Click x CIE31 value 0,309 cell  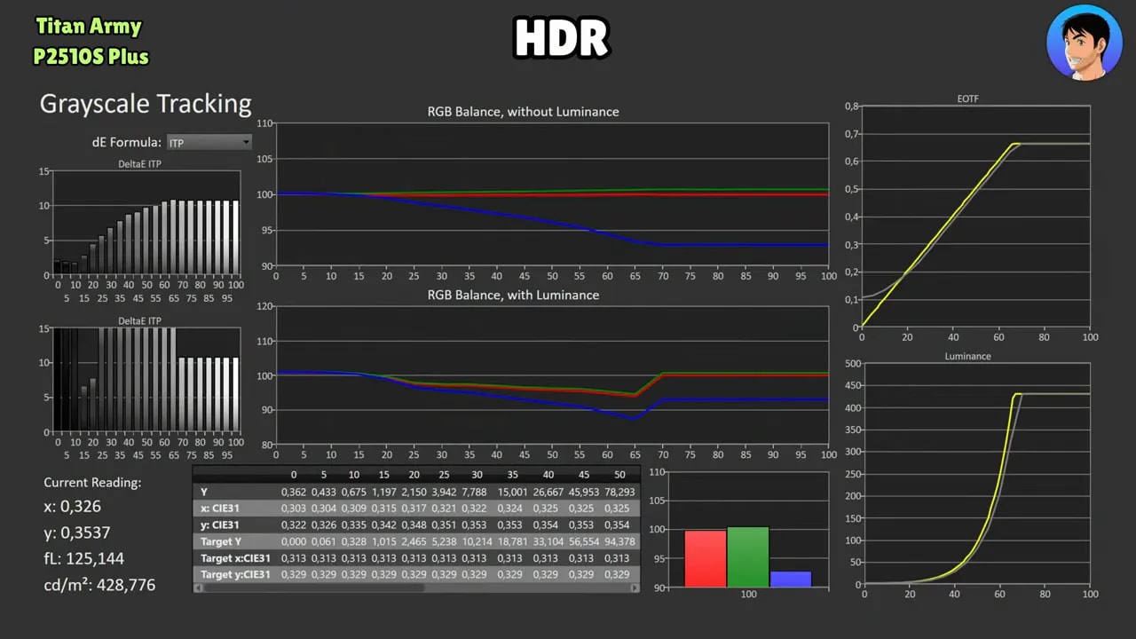click(353, 509)
